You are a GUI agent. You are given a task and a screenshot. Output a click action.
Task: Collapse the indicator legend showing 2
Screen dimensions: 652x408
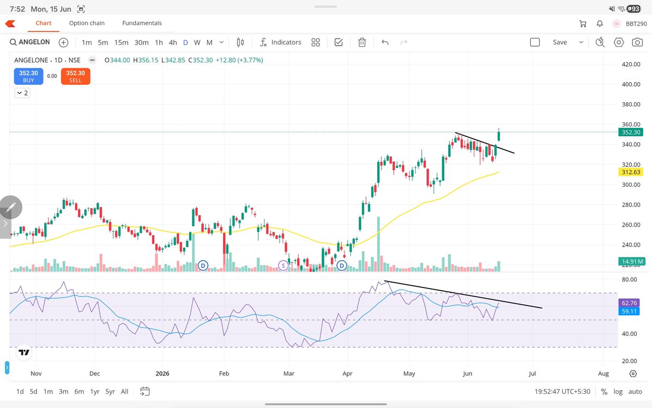[22, 93]
